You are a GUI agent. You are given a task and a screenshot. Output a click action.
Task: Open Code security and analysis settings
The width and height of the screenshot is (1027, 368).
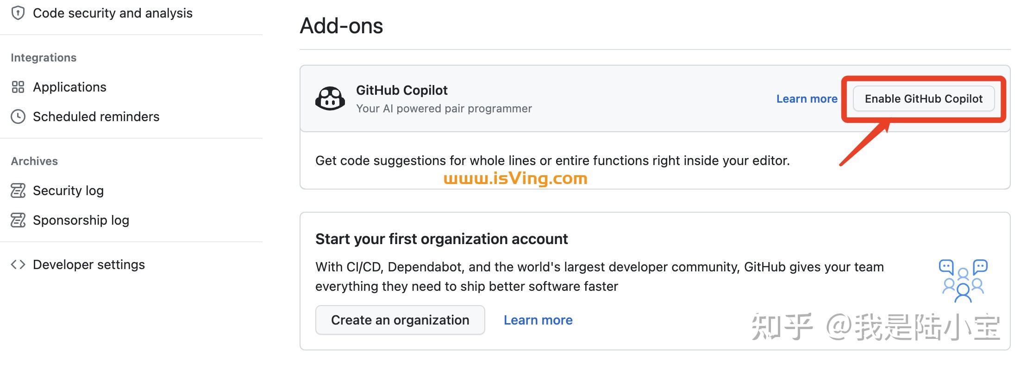[x=113, y=13]
